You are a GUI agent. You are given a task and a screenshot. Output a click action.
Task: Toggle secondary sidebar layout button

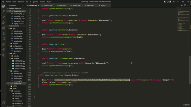[x=170, y=1]
